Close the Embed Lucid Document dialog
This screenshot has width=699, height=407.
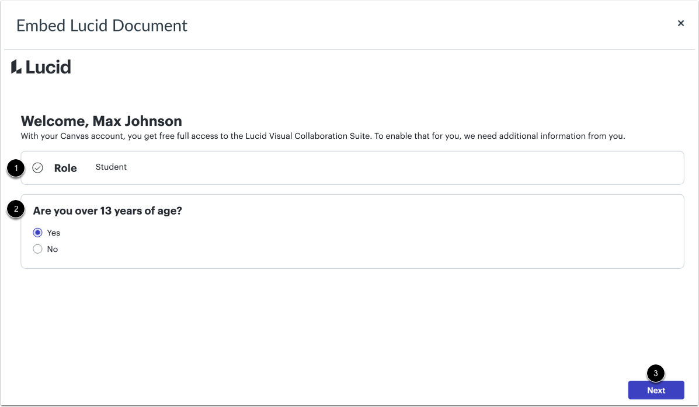click(680, 23)
